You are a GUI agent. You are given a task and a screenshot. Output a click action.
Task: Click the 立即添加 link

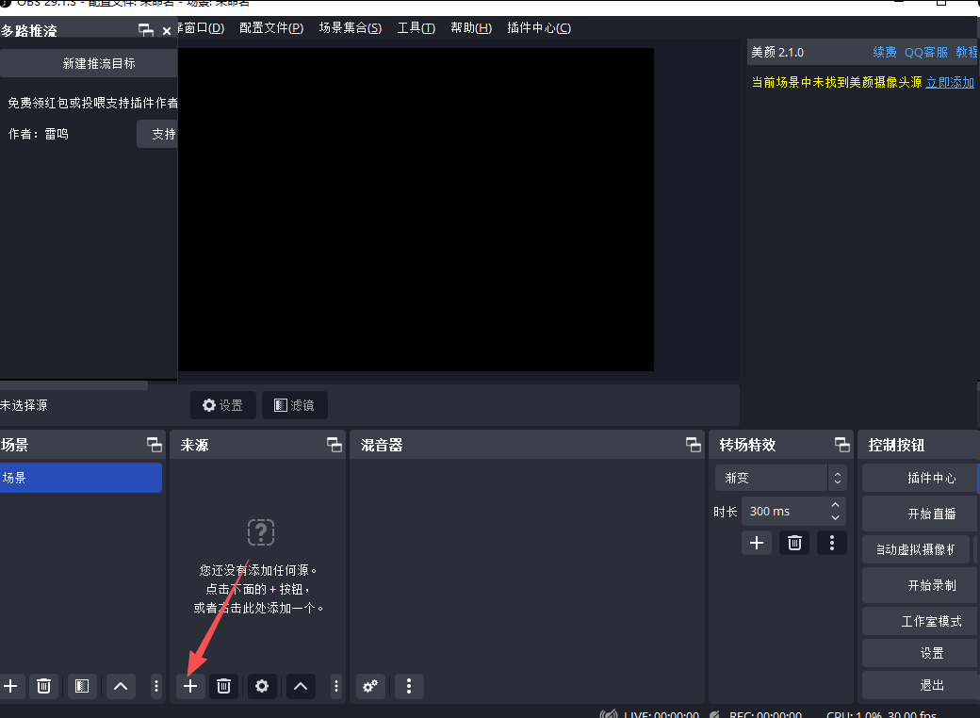coord(949,83)
